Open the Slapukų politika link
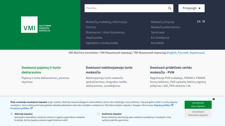The width and height of the screenshot is (225, 126). 162,105
